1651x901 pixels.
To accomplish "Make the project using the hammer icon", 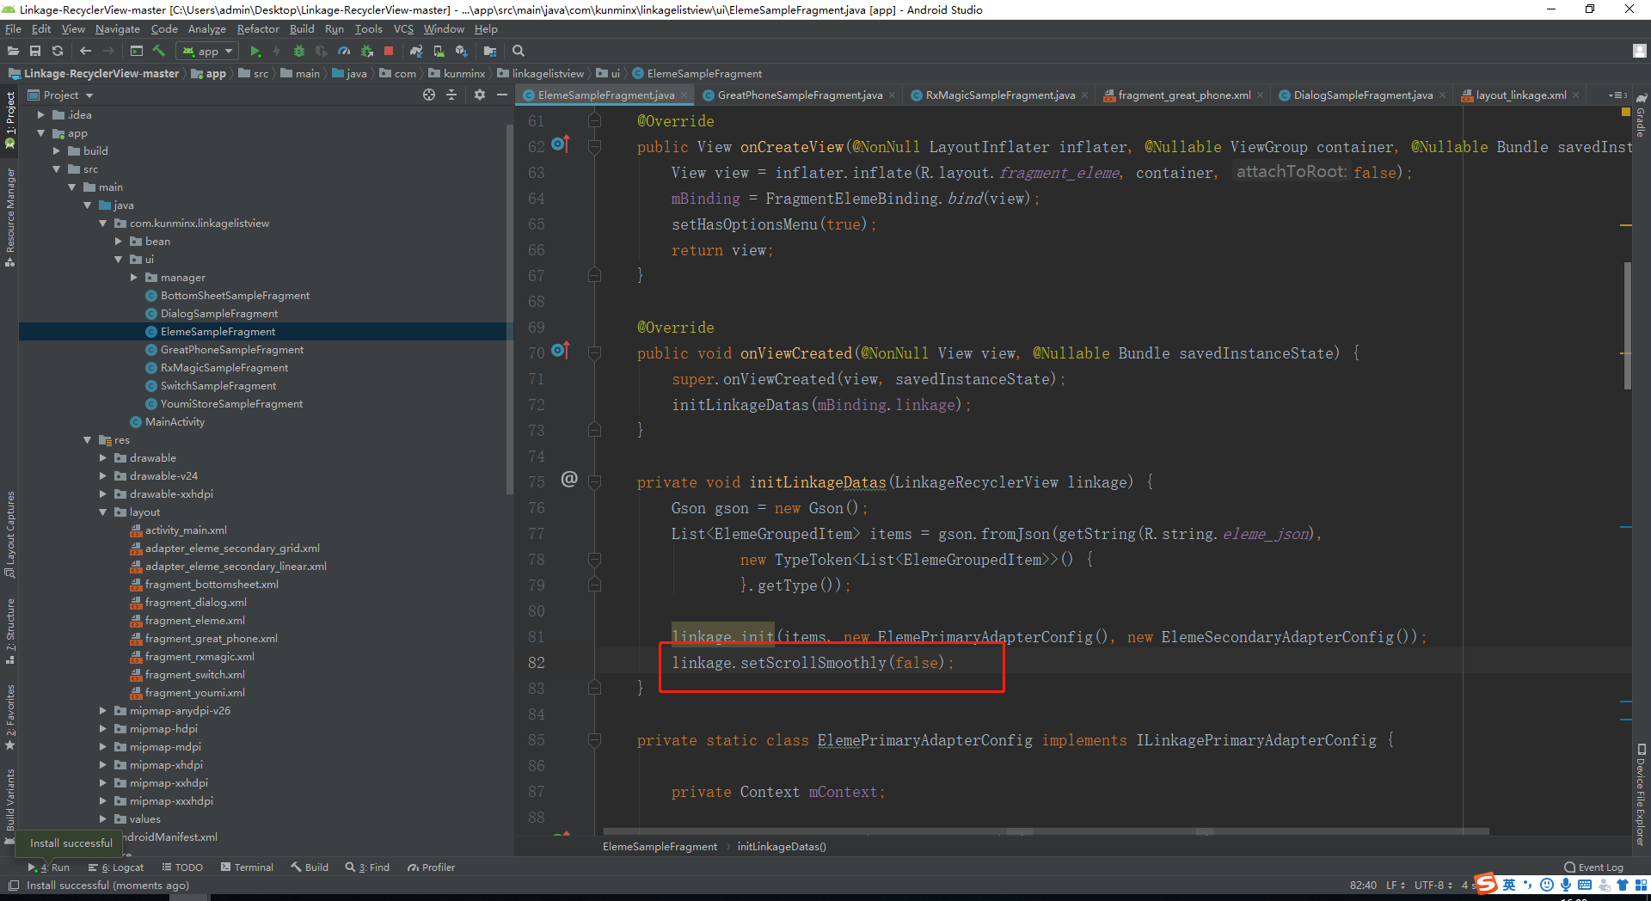I will coord(158,51).
